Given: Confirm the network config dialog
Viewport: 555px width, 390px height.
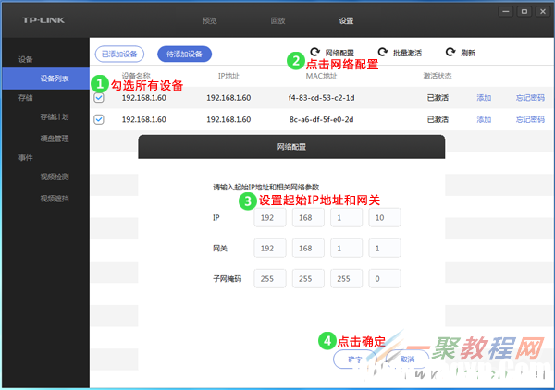Looking at the screenshot, I should [355, 360].
